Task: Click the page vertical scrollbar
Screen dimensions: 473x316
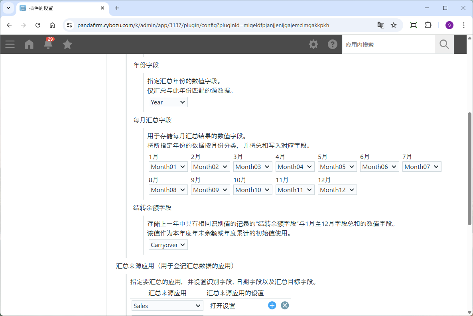Action: coord(469,167)
